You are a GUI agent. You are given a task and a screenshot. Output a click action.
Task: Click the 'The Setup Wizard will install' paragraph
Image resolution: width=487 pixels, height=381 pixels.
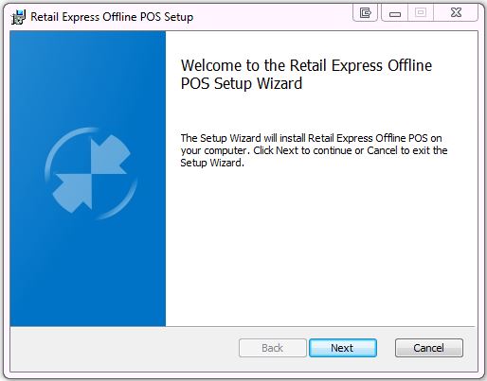(x=314, y=150)
